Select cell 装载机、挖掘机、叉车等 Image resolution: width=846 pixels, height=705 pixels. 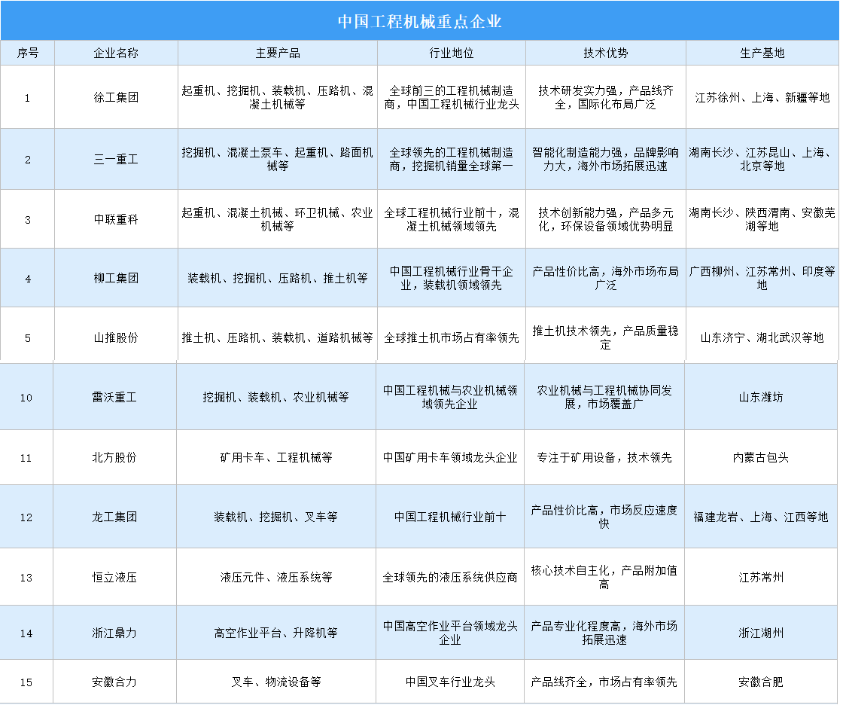(276, 517)
